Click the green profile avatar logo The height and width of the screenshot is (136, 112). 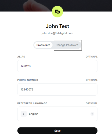(x=57, y=11)
